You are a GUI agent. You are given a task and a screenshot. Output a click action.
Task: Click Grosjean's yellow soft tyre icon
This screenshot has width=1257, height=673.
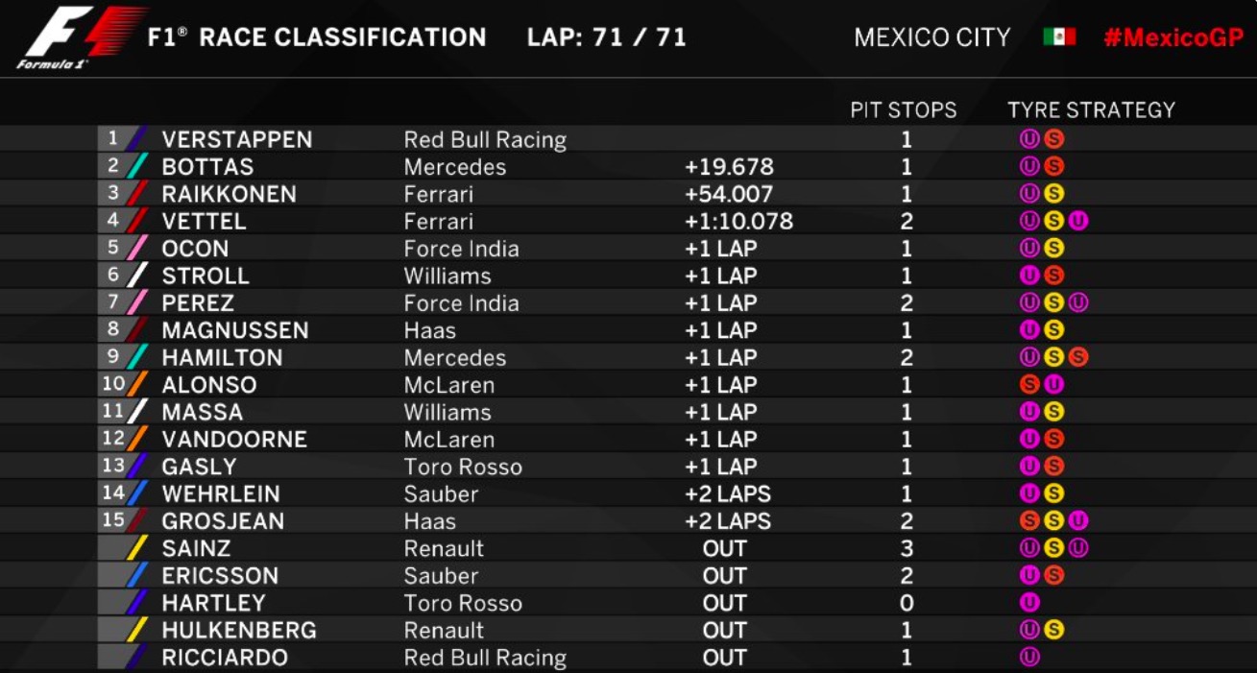[x=1054, y=521]
